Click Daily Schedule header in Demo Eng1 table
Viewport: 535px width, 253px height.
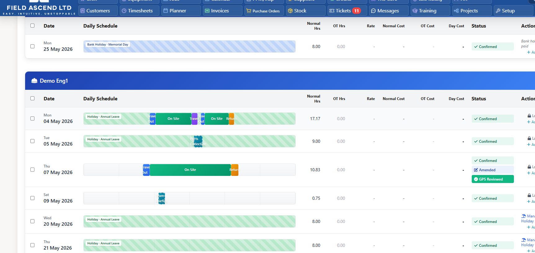tap(100, 98)
